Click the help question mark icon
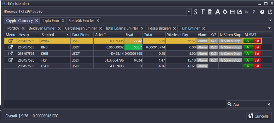 (262, 12)
